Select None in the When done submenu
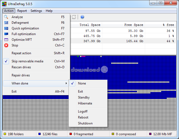 pos(88,83)
